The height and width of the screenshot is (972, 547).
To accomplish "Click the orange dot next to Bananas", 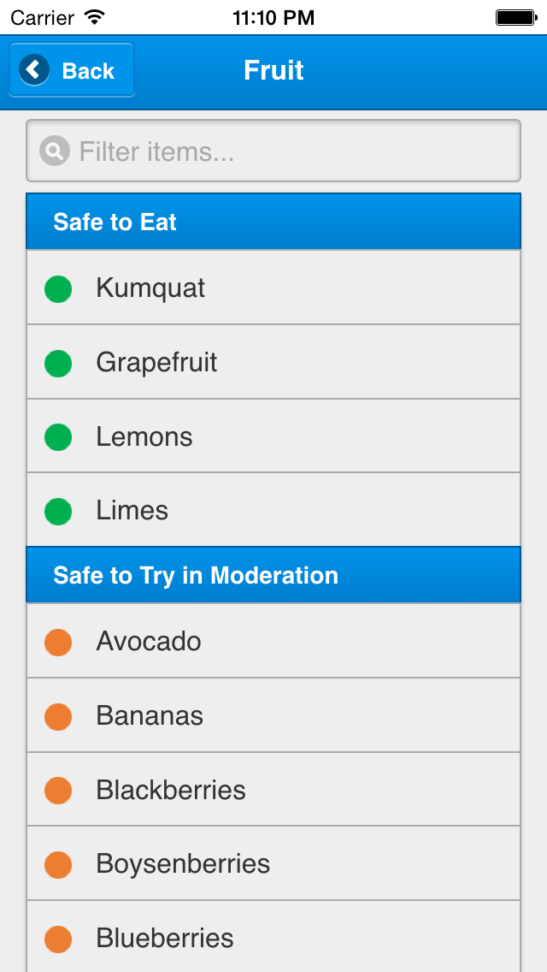I will pyautogui.click(x=57, y=716).
